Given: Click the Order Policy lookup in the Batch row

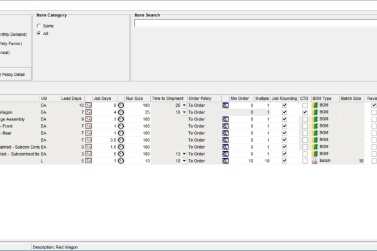Looking at the screenshot, I should [226, 161].
